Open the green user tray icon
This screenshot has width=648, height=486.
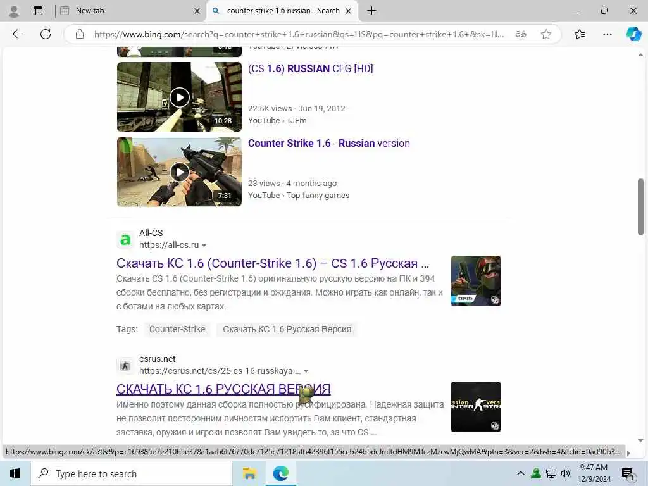click(x=536, y=473)
